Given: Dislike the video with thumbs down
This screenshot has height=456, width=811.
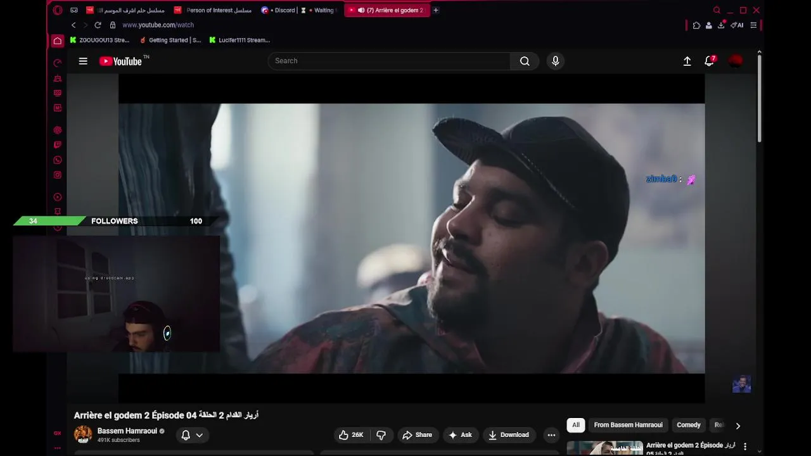Looking at the screenshot, I should click(381, 435).
